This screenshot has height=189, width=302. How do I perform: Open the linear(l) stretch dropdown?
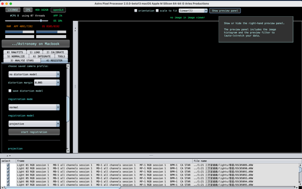[193, 10]
